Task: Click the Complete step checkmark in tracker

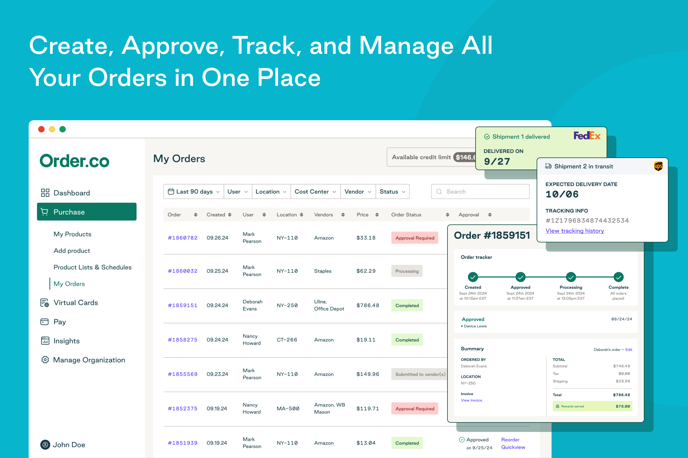Action: [x=618, y=277]
